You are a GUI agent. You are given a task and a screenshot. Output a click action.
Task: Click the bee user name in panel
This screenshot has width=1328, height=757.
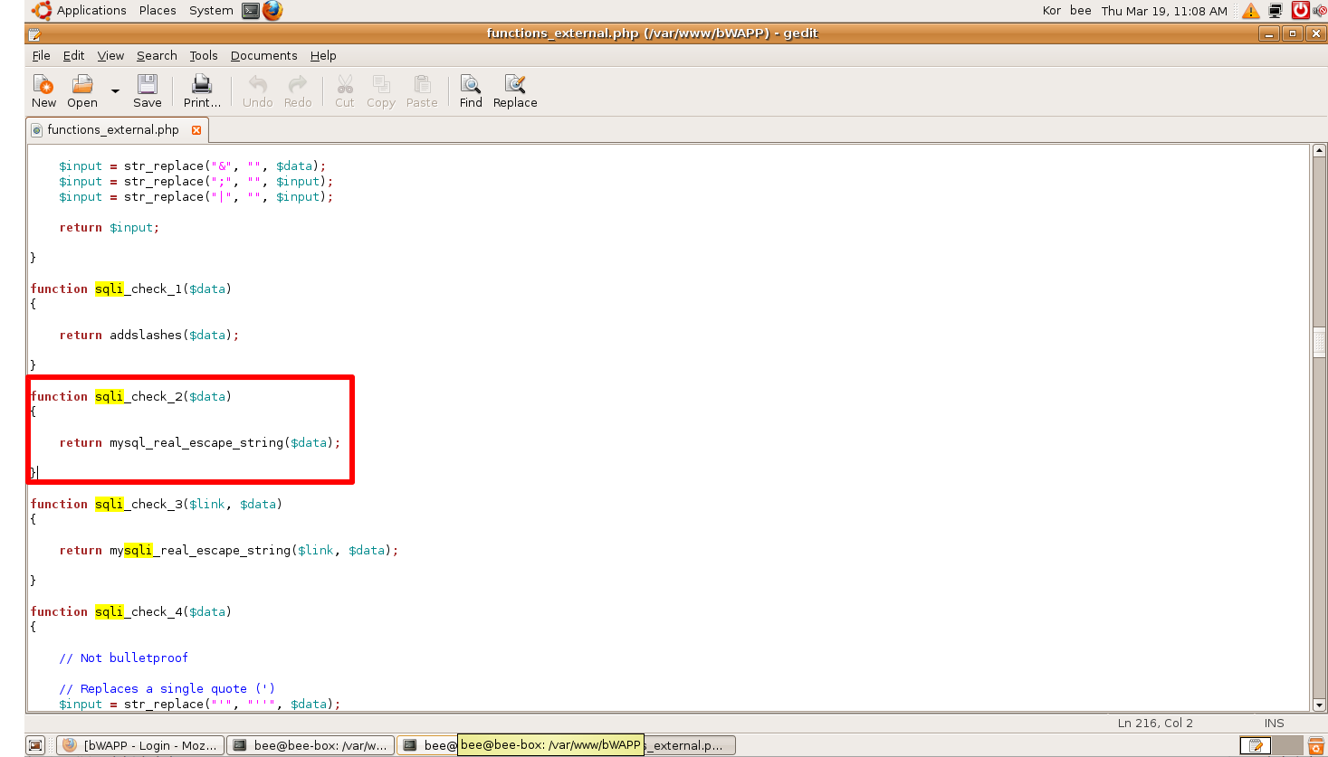(x=1081, y=11)
